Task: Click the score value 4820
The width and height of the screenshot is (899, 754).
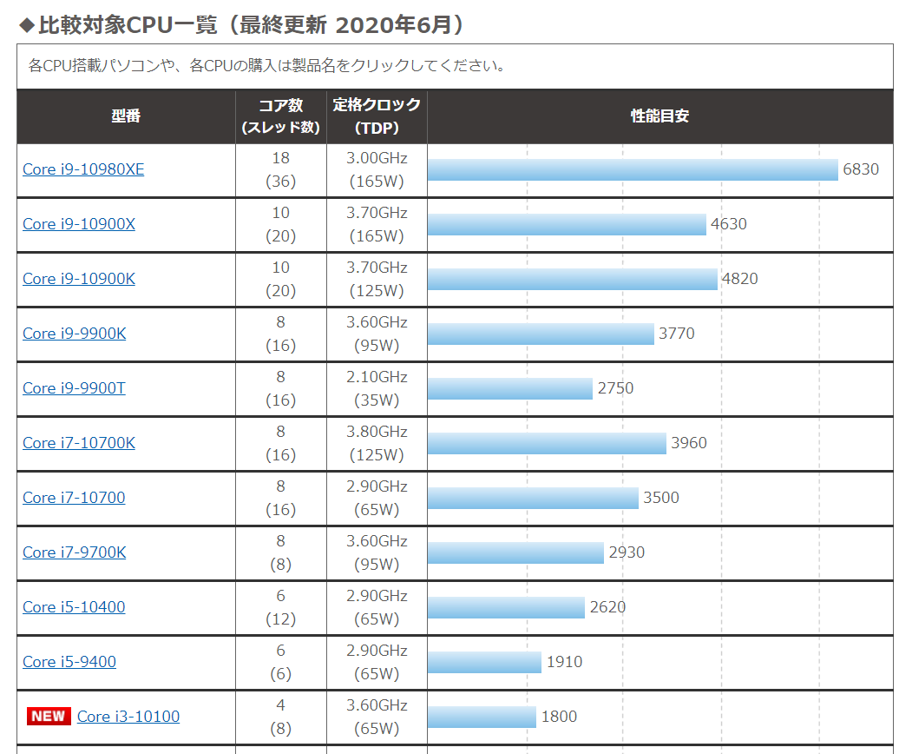Action: point(739,279)
